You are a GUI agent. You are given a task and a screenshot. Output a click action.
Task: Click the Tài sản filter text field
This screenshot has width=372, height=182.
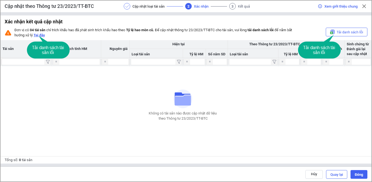pyautogui.click(x=23, y=62)
